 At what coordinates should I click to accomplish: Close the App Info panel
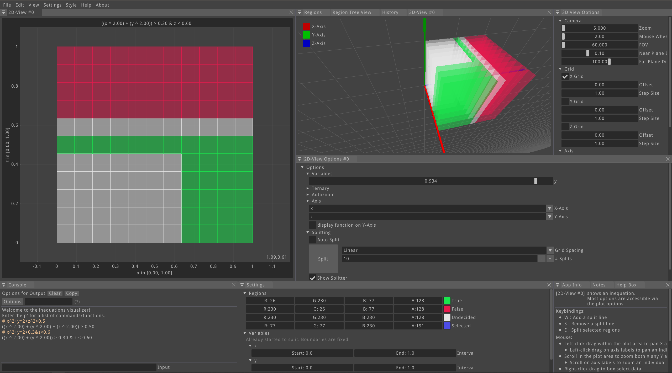coord(668,285)
